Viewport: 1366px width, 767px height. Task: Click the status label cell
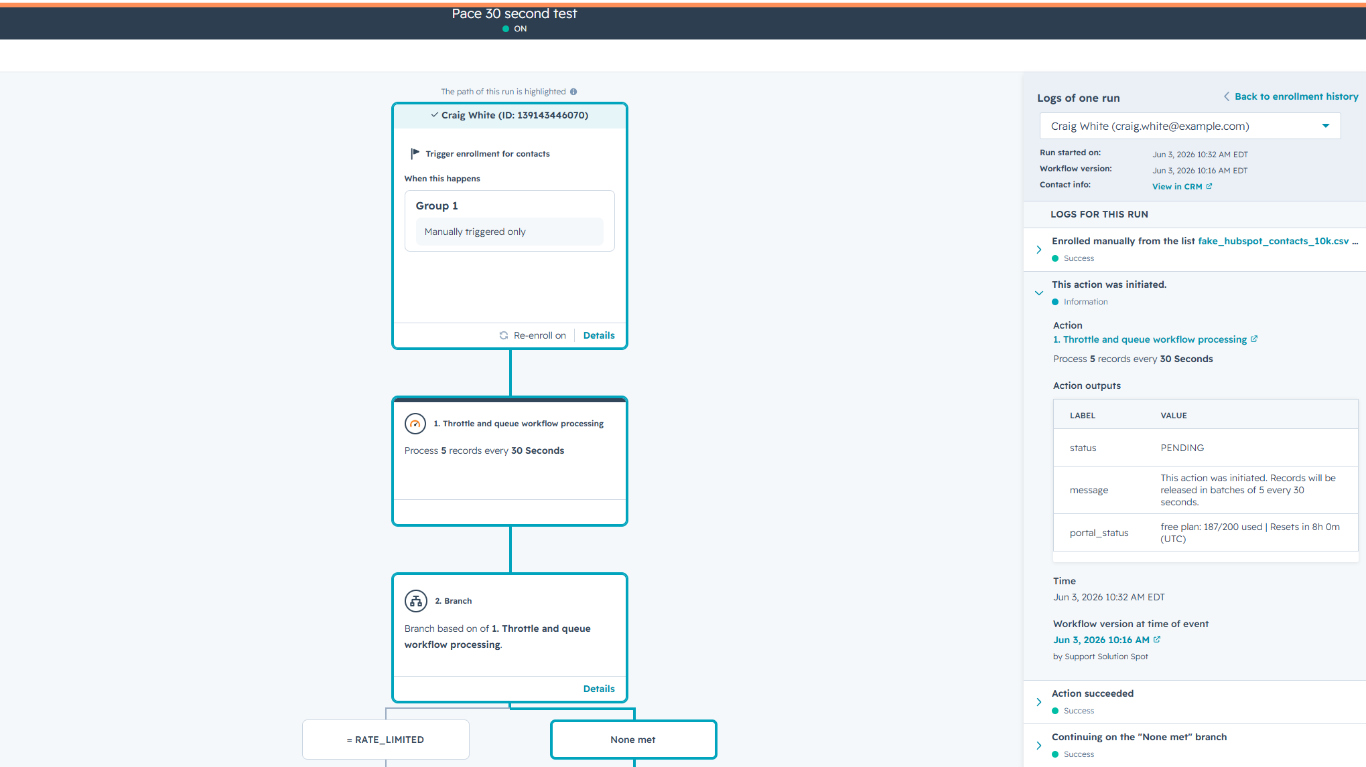(x=1083, y=448)
